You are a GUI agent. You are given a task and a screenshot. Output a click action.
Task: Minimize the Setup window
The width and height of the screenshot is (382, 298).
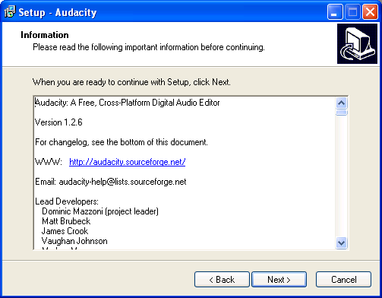point(335,11)
